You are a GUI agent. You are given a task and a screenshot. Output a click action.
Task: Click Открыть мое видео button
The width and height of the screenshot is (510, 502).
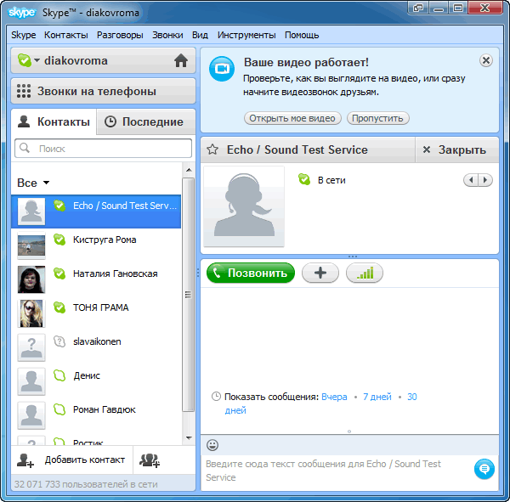pyautogui.click(x=292, y=118)
